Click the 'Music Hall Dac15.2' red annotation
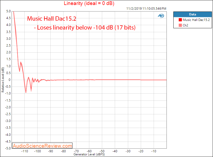 [52, 19]
